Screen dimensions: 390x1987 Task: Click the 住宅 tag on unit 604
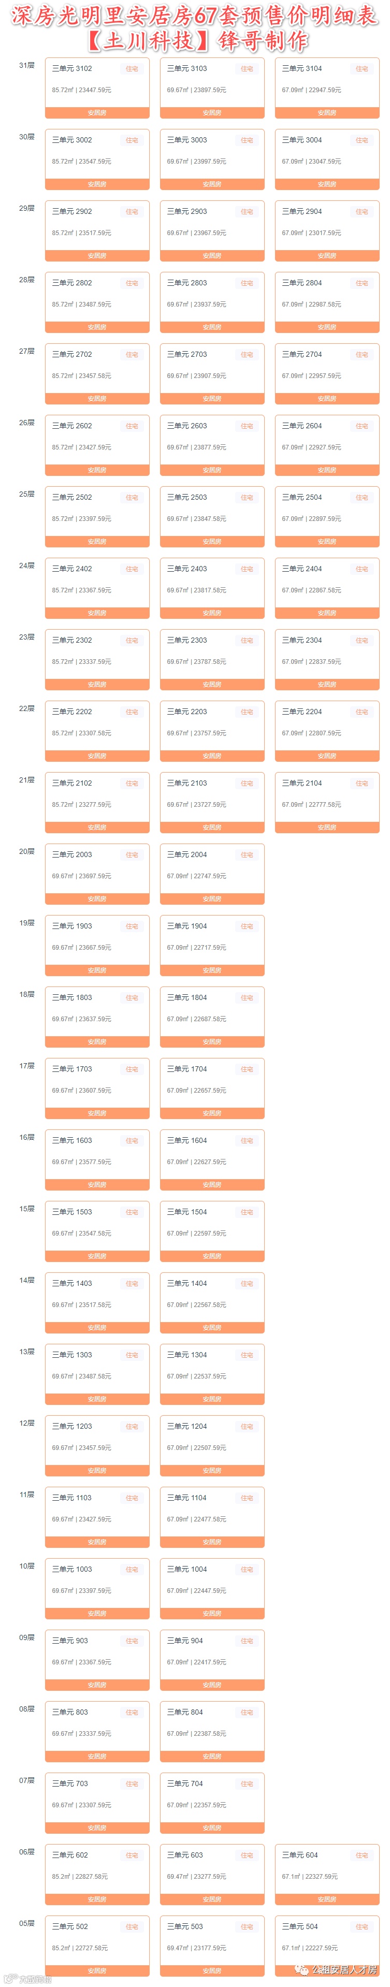point(362,1855)
